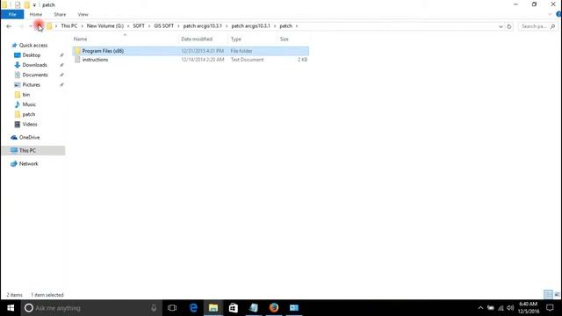Open the Store icon on the taskbar
This screenshot has height=316, width=562.
[x=234, y=308]
